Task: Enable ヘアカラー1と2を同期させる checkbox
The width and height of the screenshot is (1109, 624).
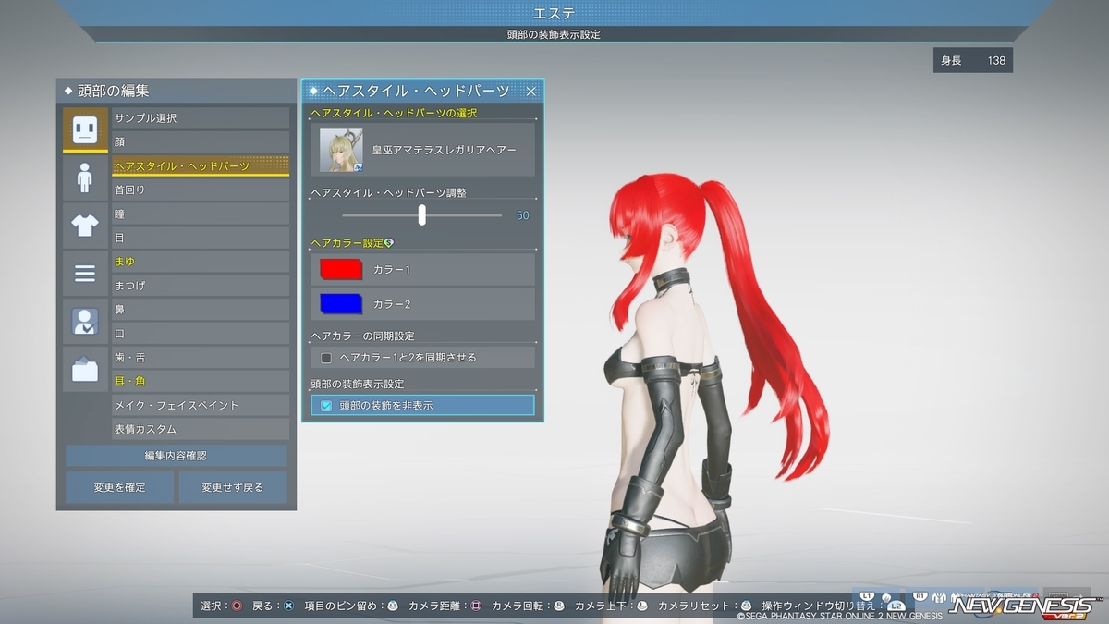Action: (325, 357)
